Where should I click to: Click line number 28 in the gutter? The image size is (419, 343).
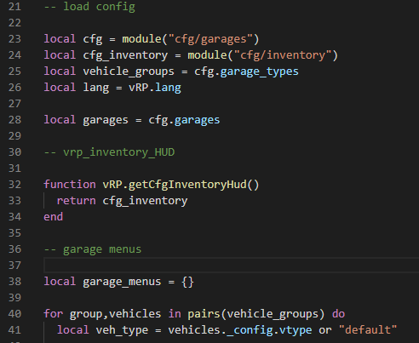pyautogui.click(x=14, y=120)
